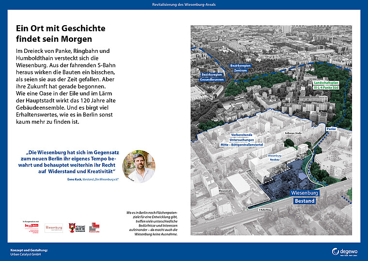Click the headline "Ein Ort mit Geschichte"
368x261 pixels.
click(61, 28)
